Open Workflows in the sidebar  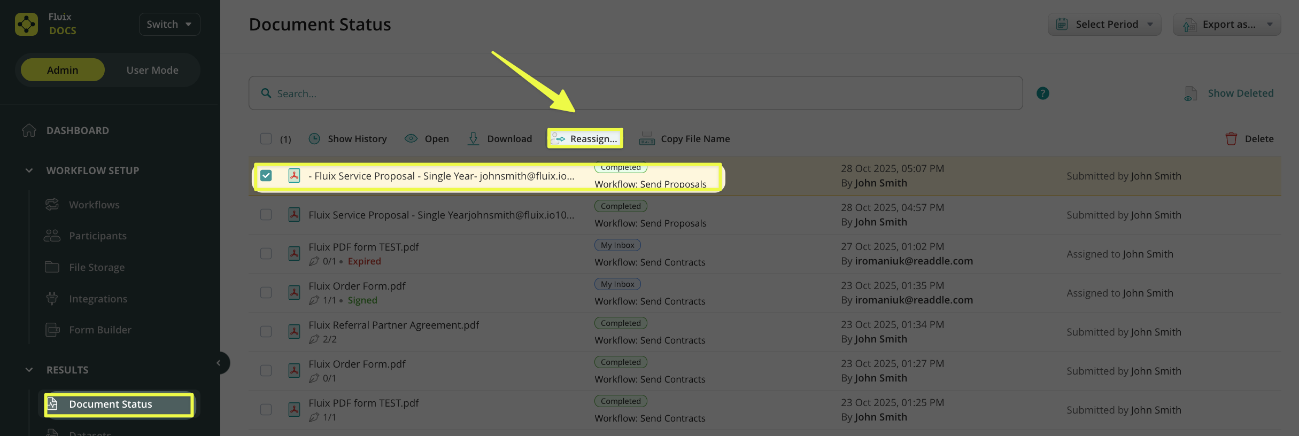(x=94, y=205)
